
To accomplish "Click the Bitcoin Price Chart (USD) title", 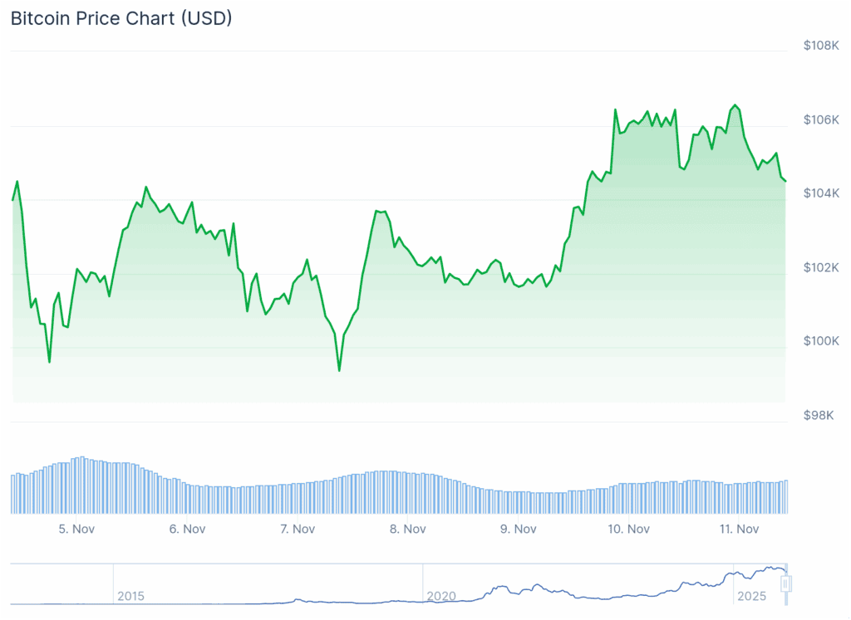I will [x=121, y=18].
